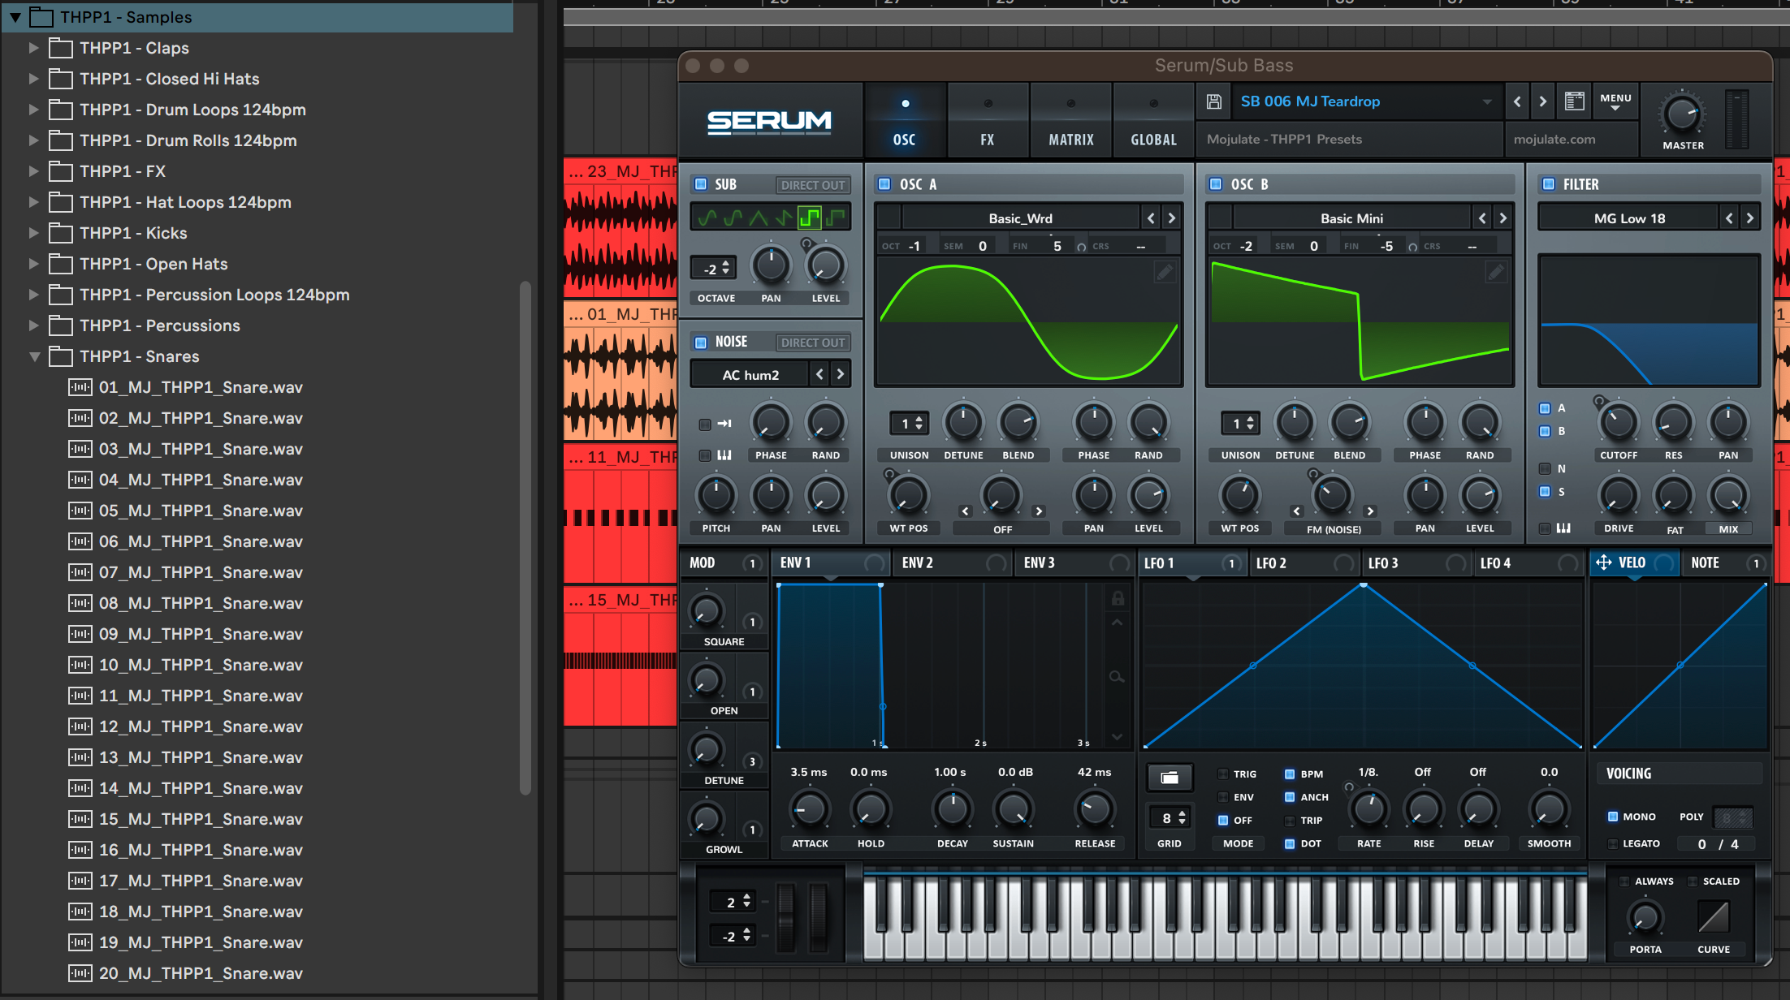Toggle the SUB oscillator enable switch
1790x1000 pixels.
(x=701, y=184)
